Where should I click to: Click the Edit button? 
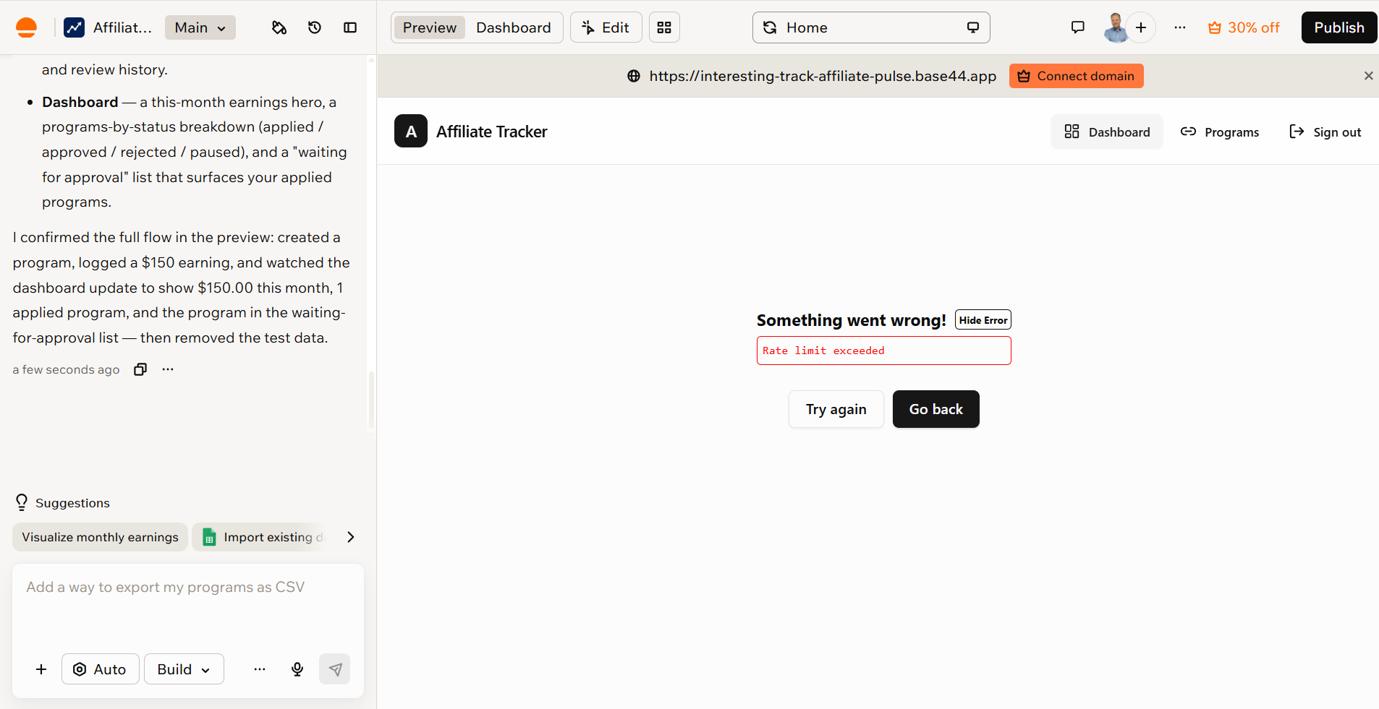pos(606,27)
